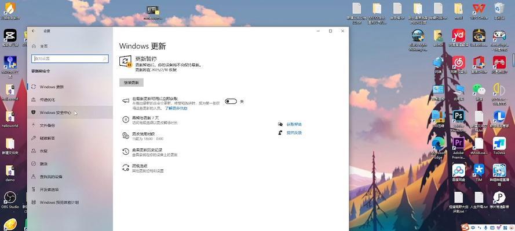Click the Resume updates (继续更新) button
515x231 pixels.
132,83
